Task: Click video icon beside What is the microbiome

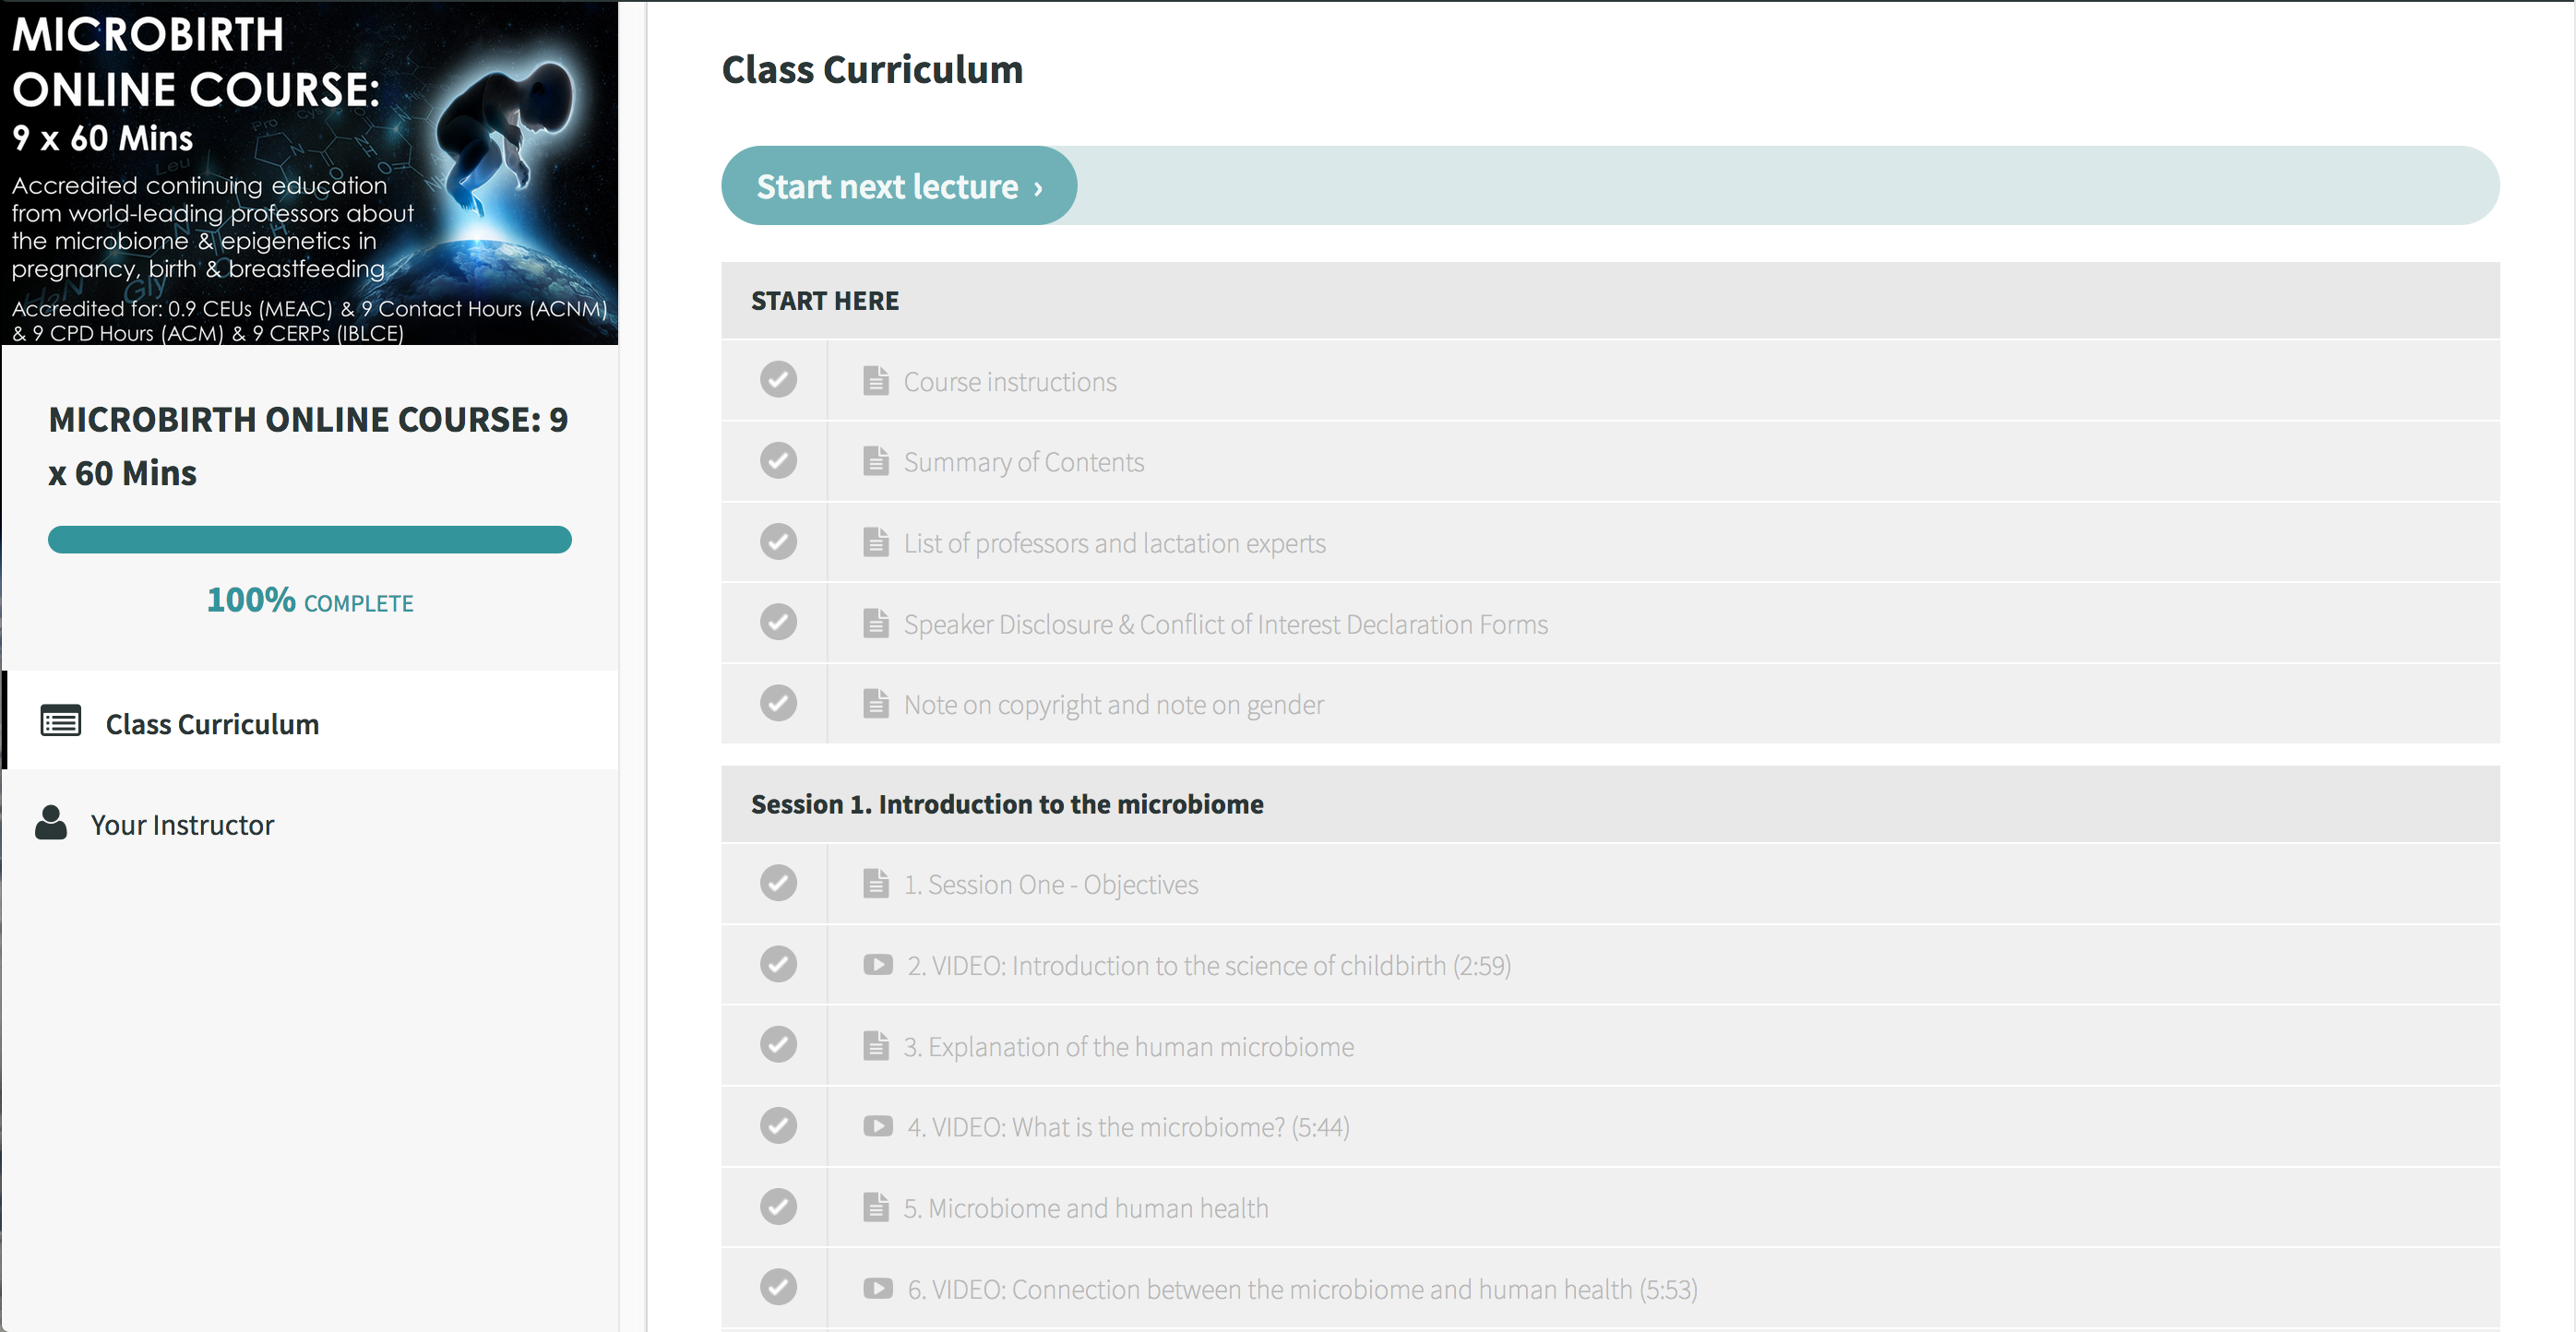Action: click(877, 1127)
